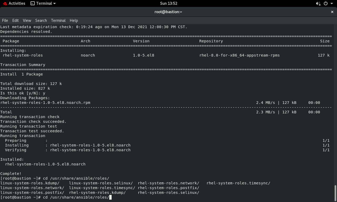Open the File menu
This screenshot has height=202, width=337.
(x=5, y=21)
